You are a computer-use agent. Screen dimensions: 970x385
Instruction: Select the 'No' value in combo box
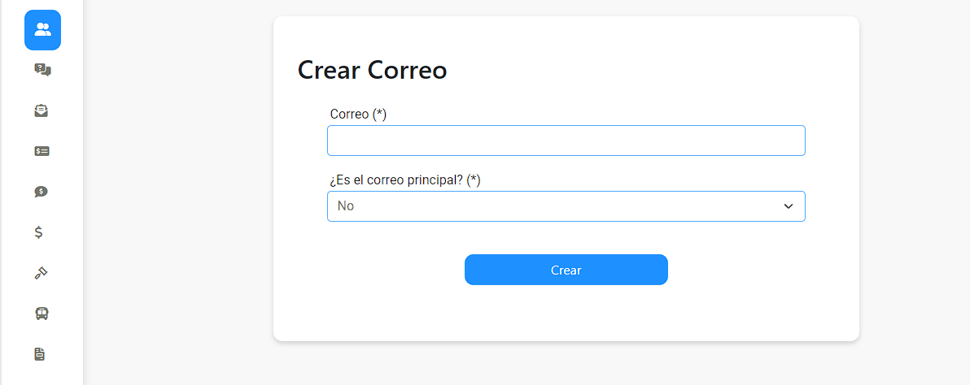pyautogui.click(x=346, y=206)
